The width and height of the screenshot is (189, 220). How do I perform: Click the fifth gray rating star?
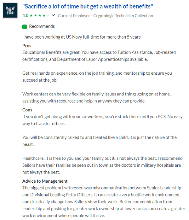click(48, 15)
